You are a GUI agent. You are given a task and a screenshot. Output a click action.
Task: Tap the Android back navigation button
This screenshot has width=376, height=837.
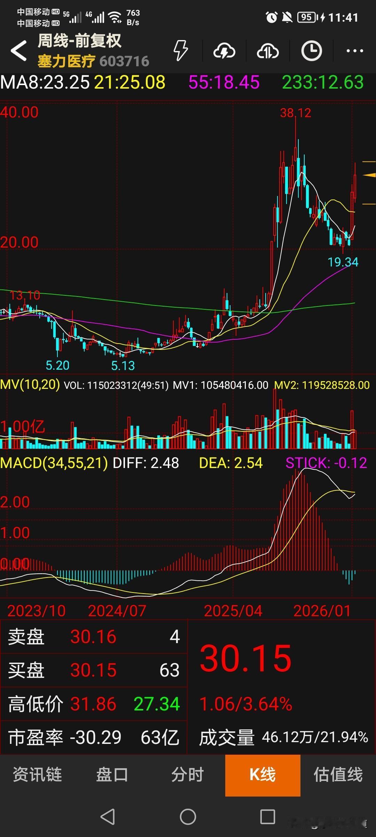[108, 817]
